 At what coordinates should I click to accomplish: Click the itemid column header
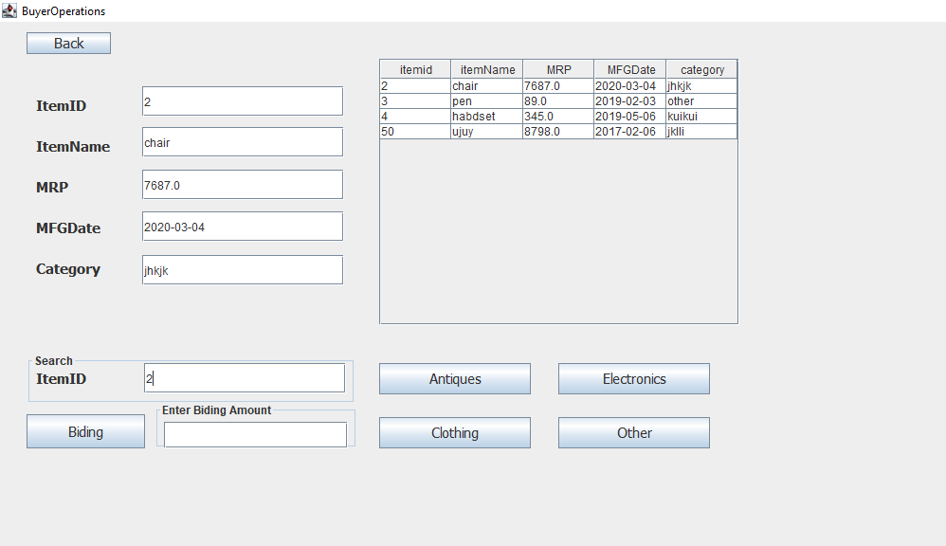coord(416,69)
